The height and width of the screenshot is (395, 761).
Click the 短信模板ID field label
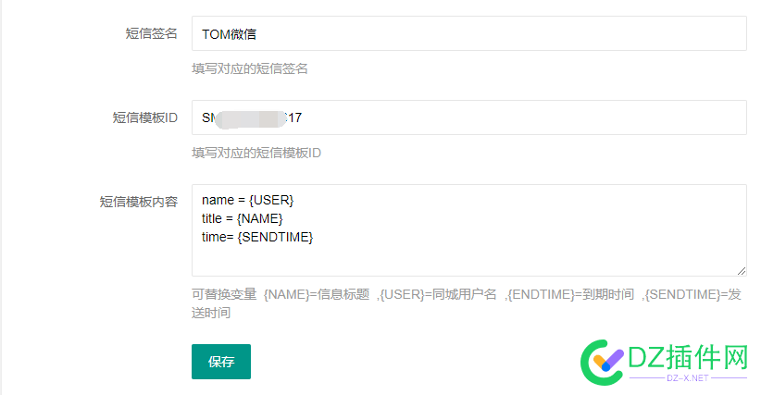click(145, 117)
